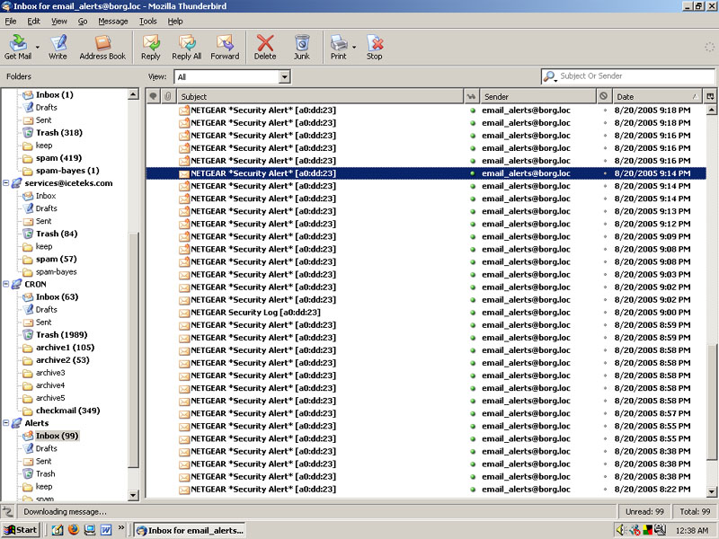Open the Edit menu
This screenshot has height=539, width=719.
coord(33,21)
